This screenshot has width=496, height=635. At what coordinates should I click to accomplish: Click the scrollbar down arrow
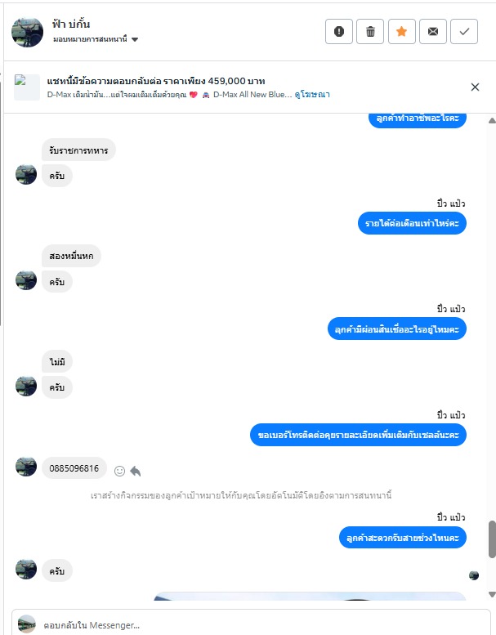coord(492,594)
